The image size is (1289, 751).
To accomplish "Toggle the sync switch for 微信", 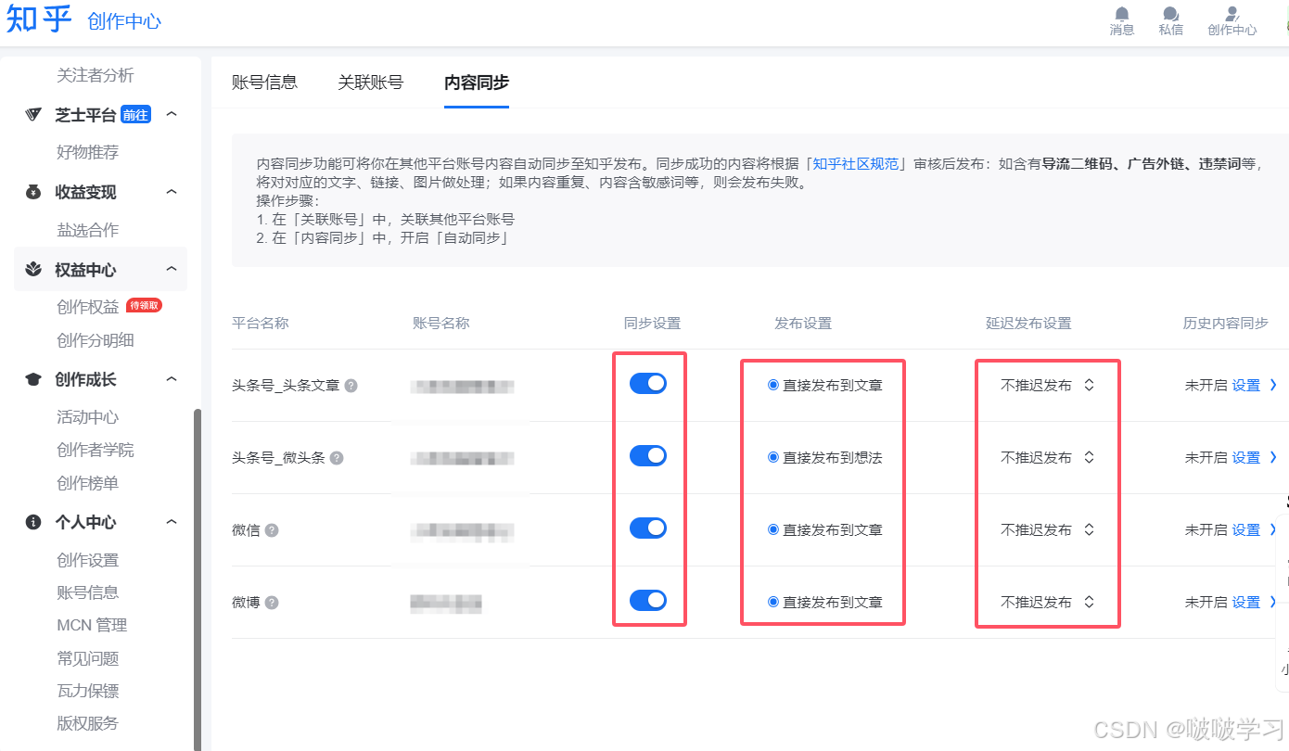I will (x=648, y=528).
